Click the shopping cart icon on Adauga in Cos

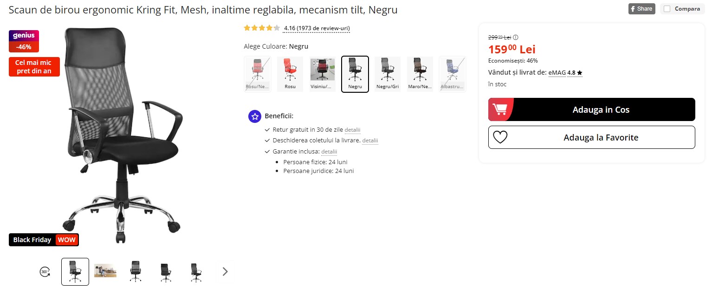click(500, 109)
